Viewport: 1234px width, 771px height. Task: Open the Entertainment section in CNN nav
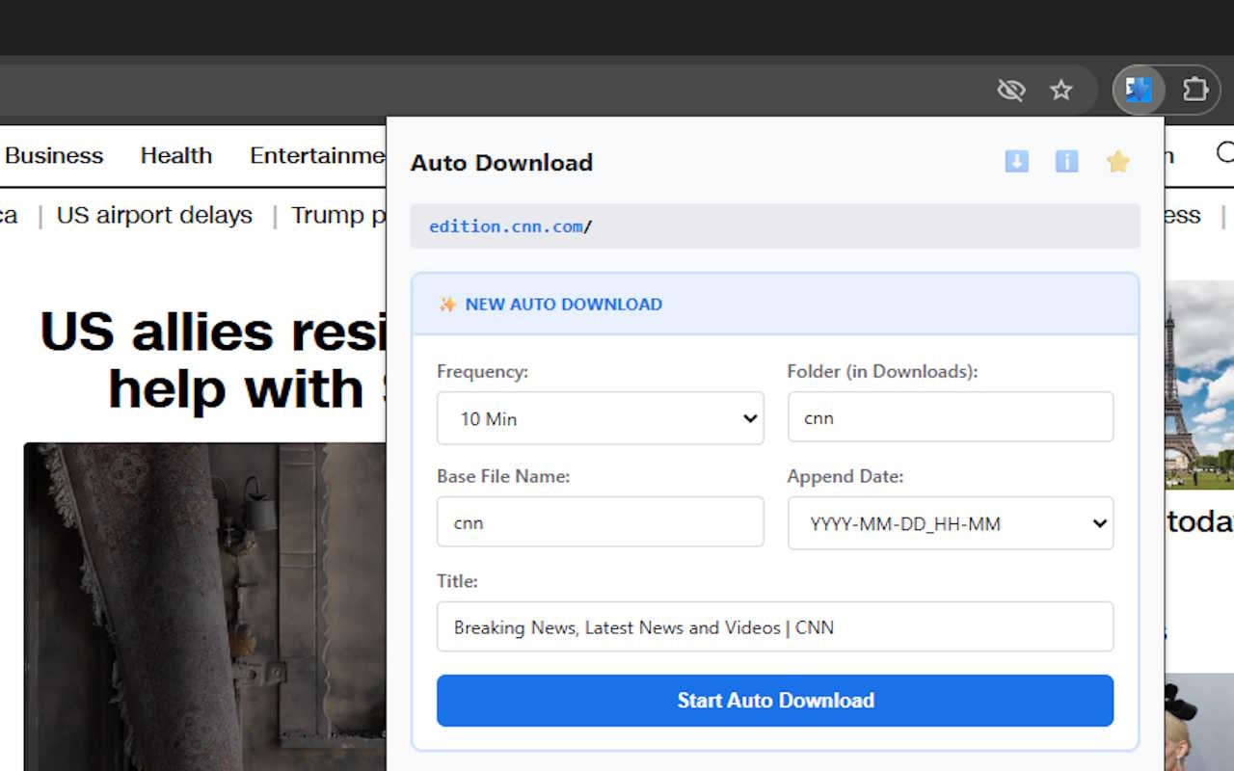(x=317, y=155)
